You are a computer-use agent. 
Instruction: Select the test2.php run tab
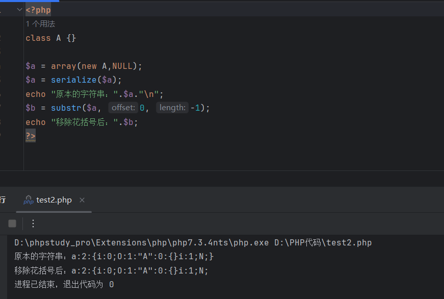coord(54,200)
